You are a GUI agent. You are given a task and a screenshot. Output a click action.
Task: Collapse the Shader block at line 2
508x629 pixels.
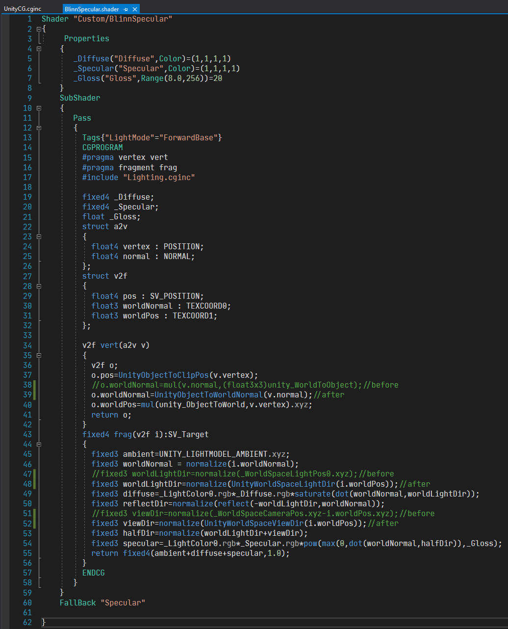[39, 29]
